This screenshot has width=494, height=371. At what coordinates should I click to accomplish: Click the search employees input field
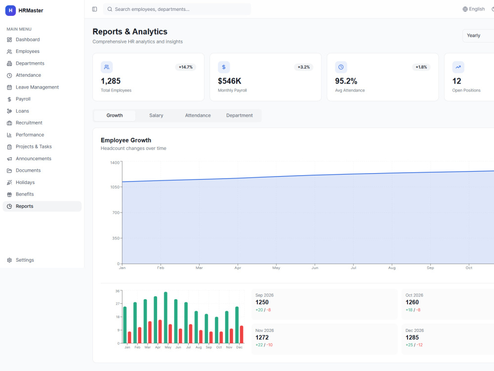(x=177, y=9)
